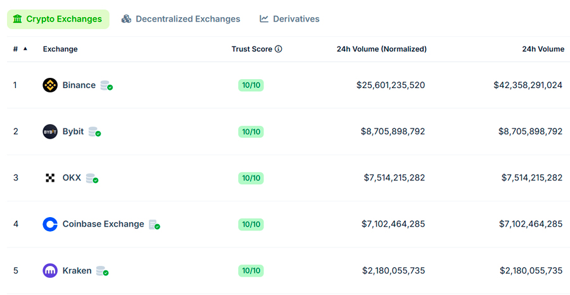
Task: Select OKX normalized volume $7,514,215,282
Action: [x=395, y=178]
